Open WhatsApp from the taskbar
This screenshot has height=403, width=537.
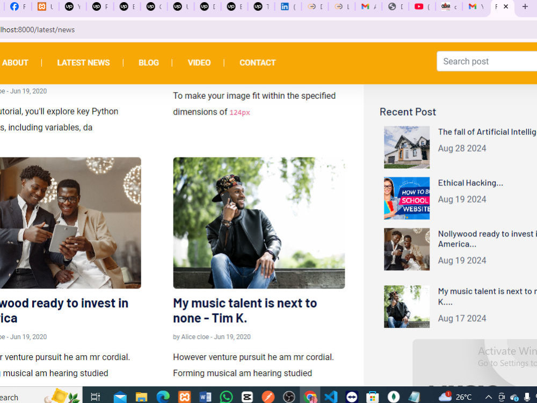click(x=226, y=397)
